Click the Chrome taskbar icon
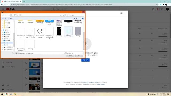 tap(6, 94)
